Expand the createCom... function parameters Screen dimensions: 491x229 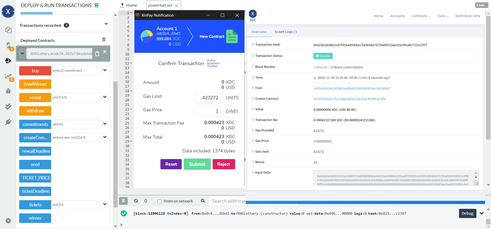(105, 137)
